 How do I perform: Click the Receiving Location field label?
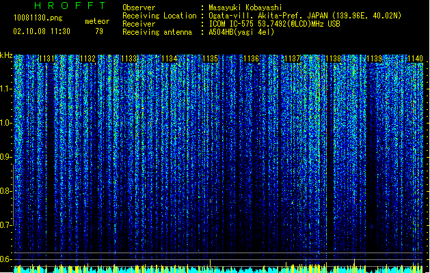point(159,16)
